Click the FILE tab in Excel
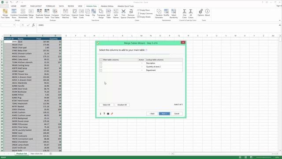 4,6
